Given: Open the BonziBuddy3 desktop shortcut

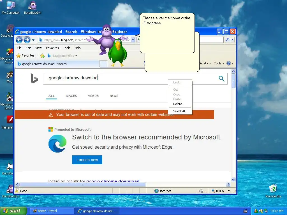Looking at the screenshot, I should [11, 191].
